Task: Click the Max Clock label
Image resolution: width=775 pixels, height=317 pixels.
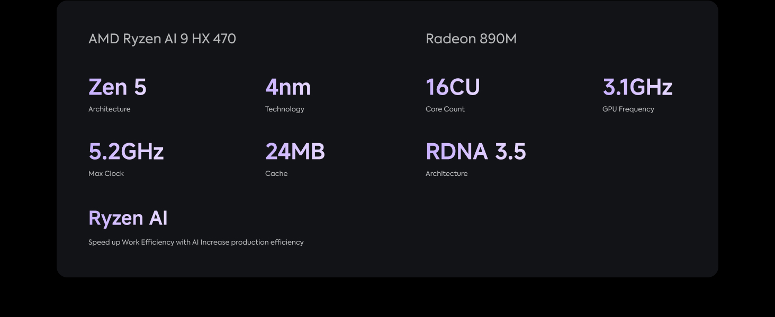Action: point(106,174)
